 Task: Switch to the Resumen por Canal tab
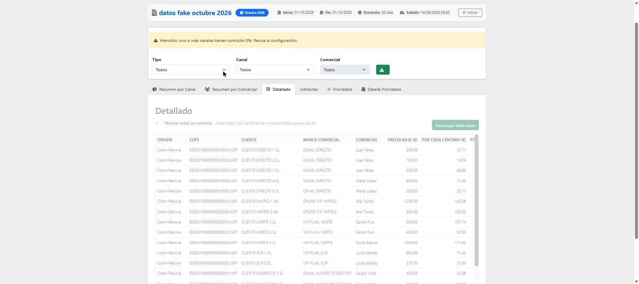coord(174,90)
